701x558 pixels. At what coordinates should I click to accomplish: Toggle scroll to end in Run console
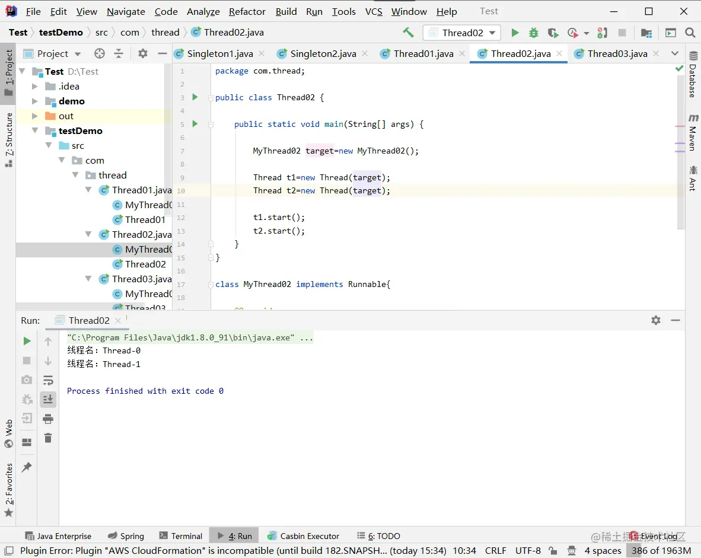point(48,399)
